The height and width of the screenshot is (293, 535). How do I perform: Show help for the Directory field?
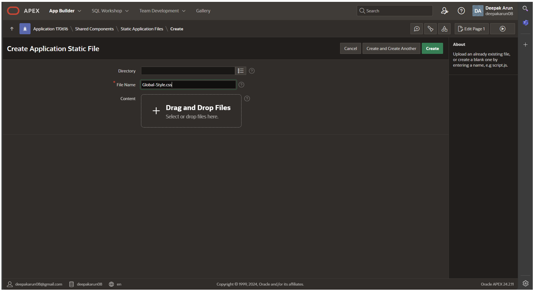click(x=252, y=71)
